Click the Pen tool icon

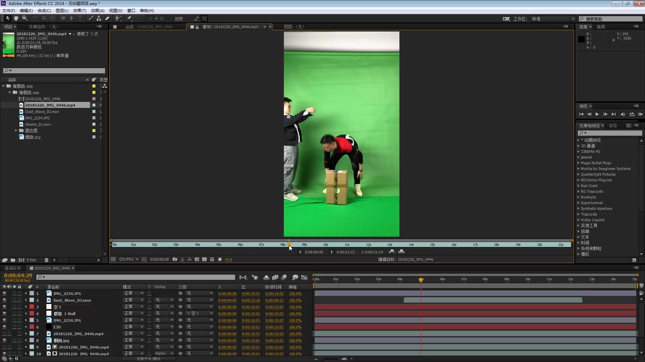(x=71, y=18)
